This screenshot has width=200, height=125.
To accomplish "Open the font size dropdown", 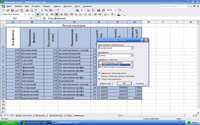I will [33, 14].
